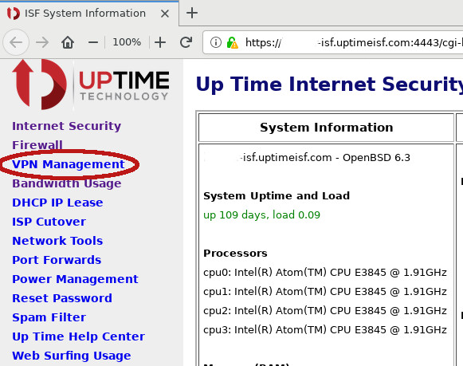Close the ISF System Information tab
The image size is (463, 366).
tap(165, 14)
